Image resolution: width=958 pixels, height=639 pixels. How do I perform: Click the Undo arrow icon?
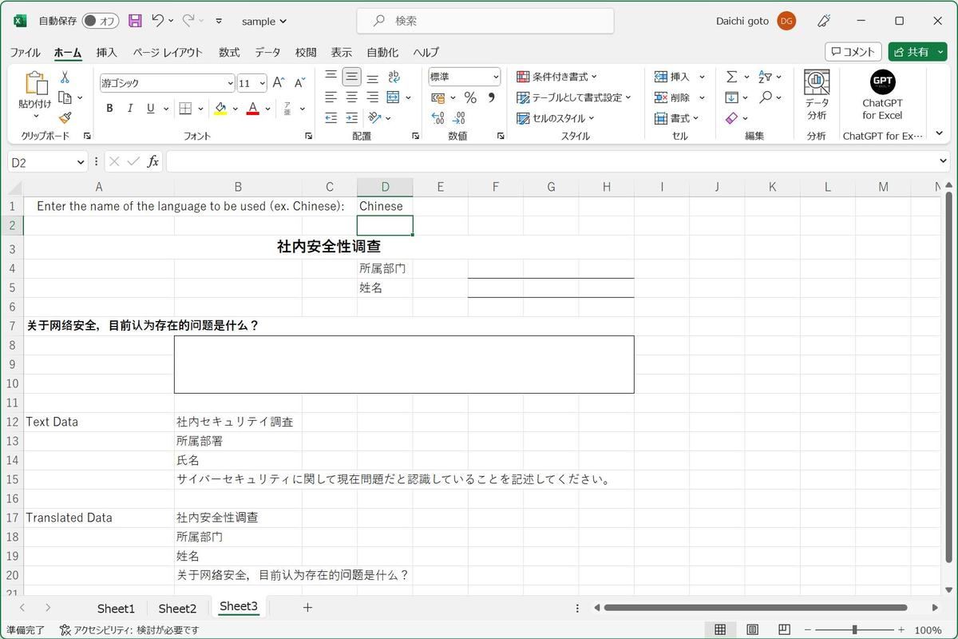pos(157,21)
